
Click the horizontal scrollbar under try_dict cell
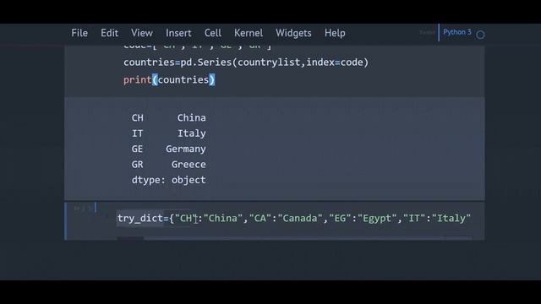pyautogui.click(x=295, y=238)
